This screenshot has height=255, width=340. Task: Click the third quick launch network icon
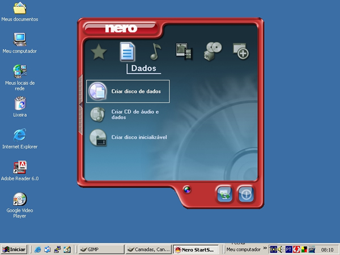click(x=57, y=249)
